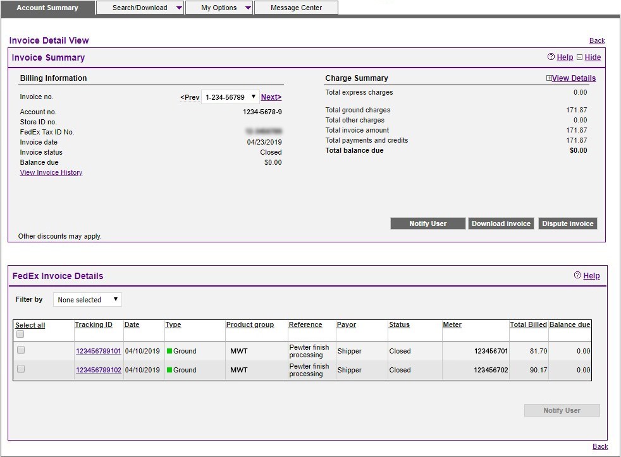The width and height of the screenshot is (621, 457).
Task: Open the invoice number dropdown 1-234-56789
Action: tap(230, 97)
